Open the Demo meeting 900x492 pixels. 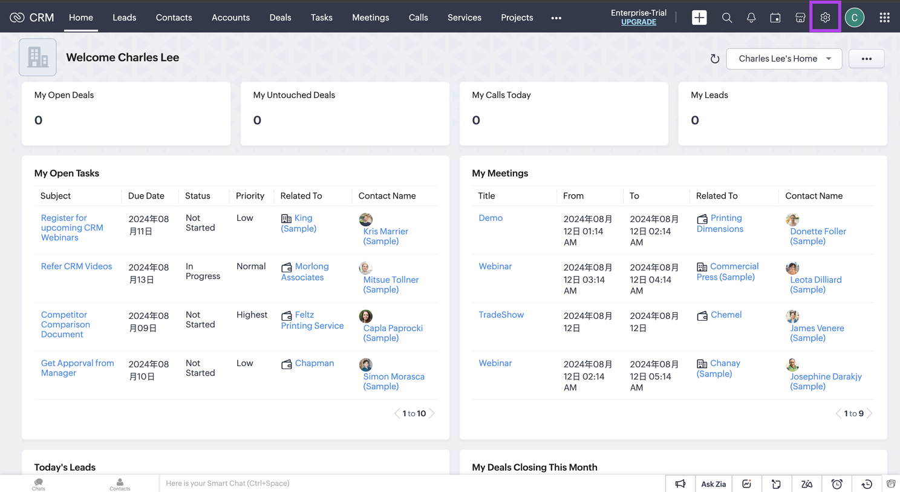pyautogui.click(x=491, y=218)
